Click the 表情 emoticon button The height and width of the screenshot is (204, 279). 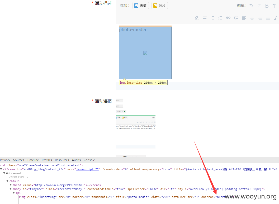(x=141, y=6)
